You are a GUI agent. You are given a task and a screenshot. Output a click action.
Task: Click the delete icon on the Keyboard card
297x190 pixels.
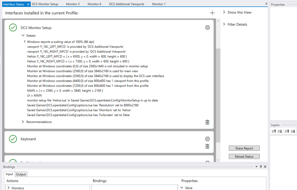207,146
